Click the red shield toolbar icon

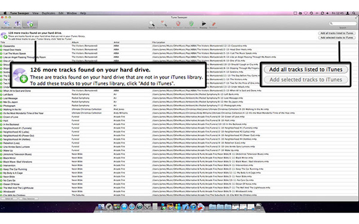point(178,24)
